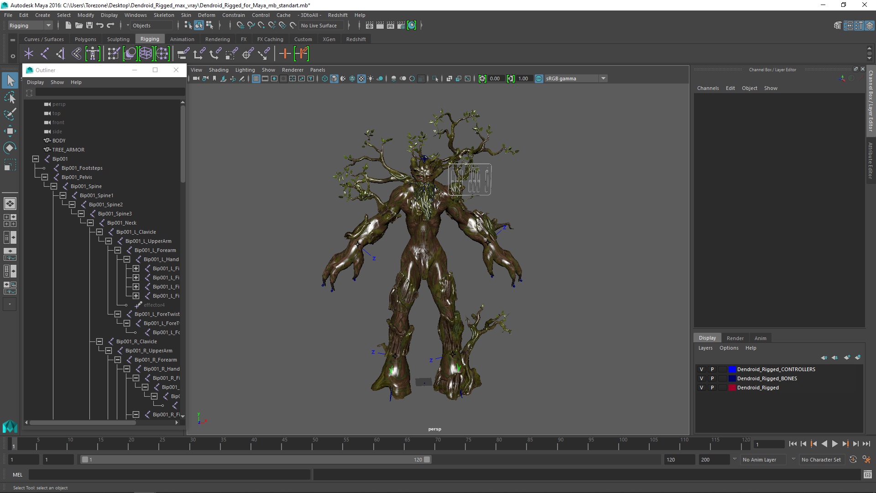Open the sRGB gamma view transform dropdown

(x=603, y=79)
